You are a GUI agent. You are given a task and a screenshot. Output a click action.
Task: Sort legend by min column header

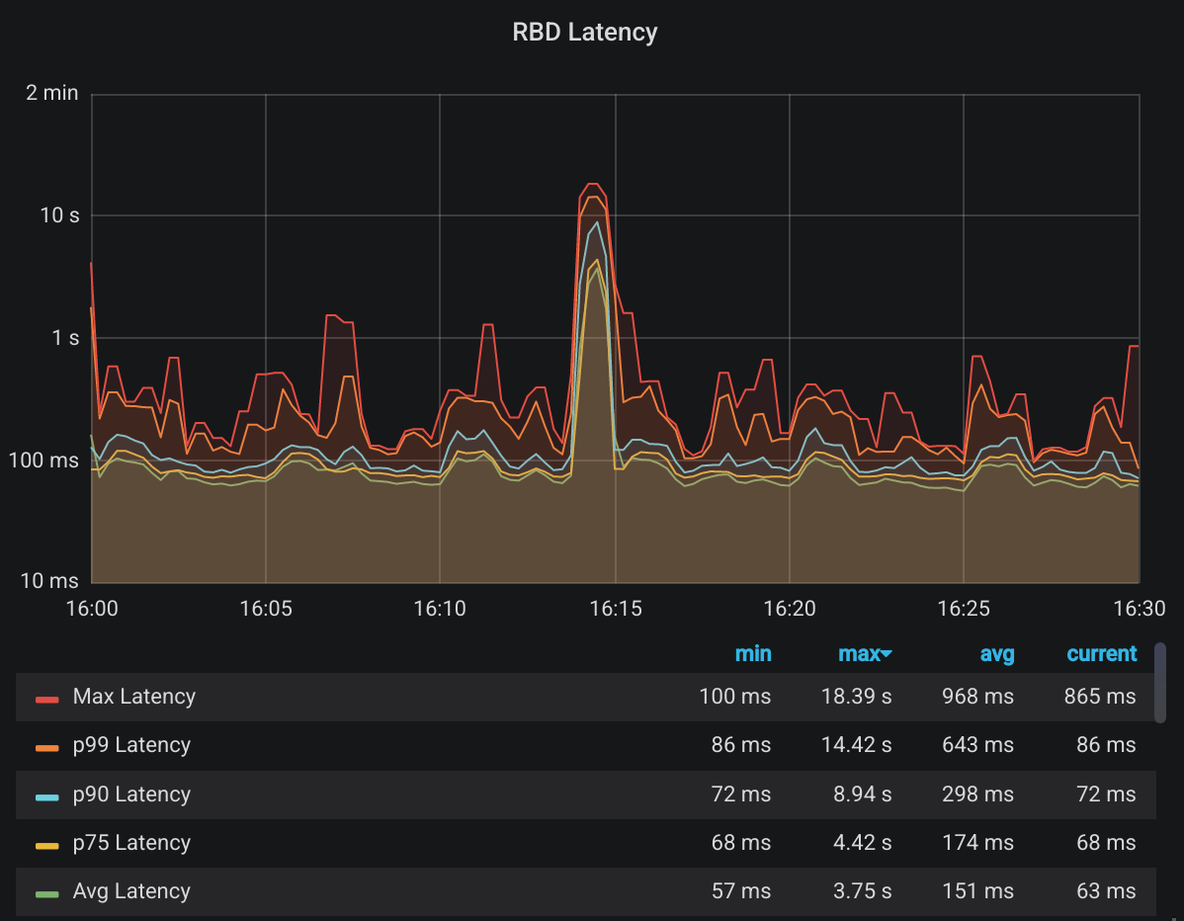pos(753,654)
